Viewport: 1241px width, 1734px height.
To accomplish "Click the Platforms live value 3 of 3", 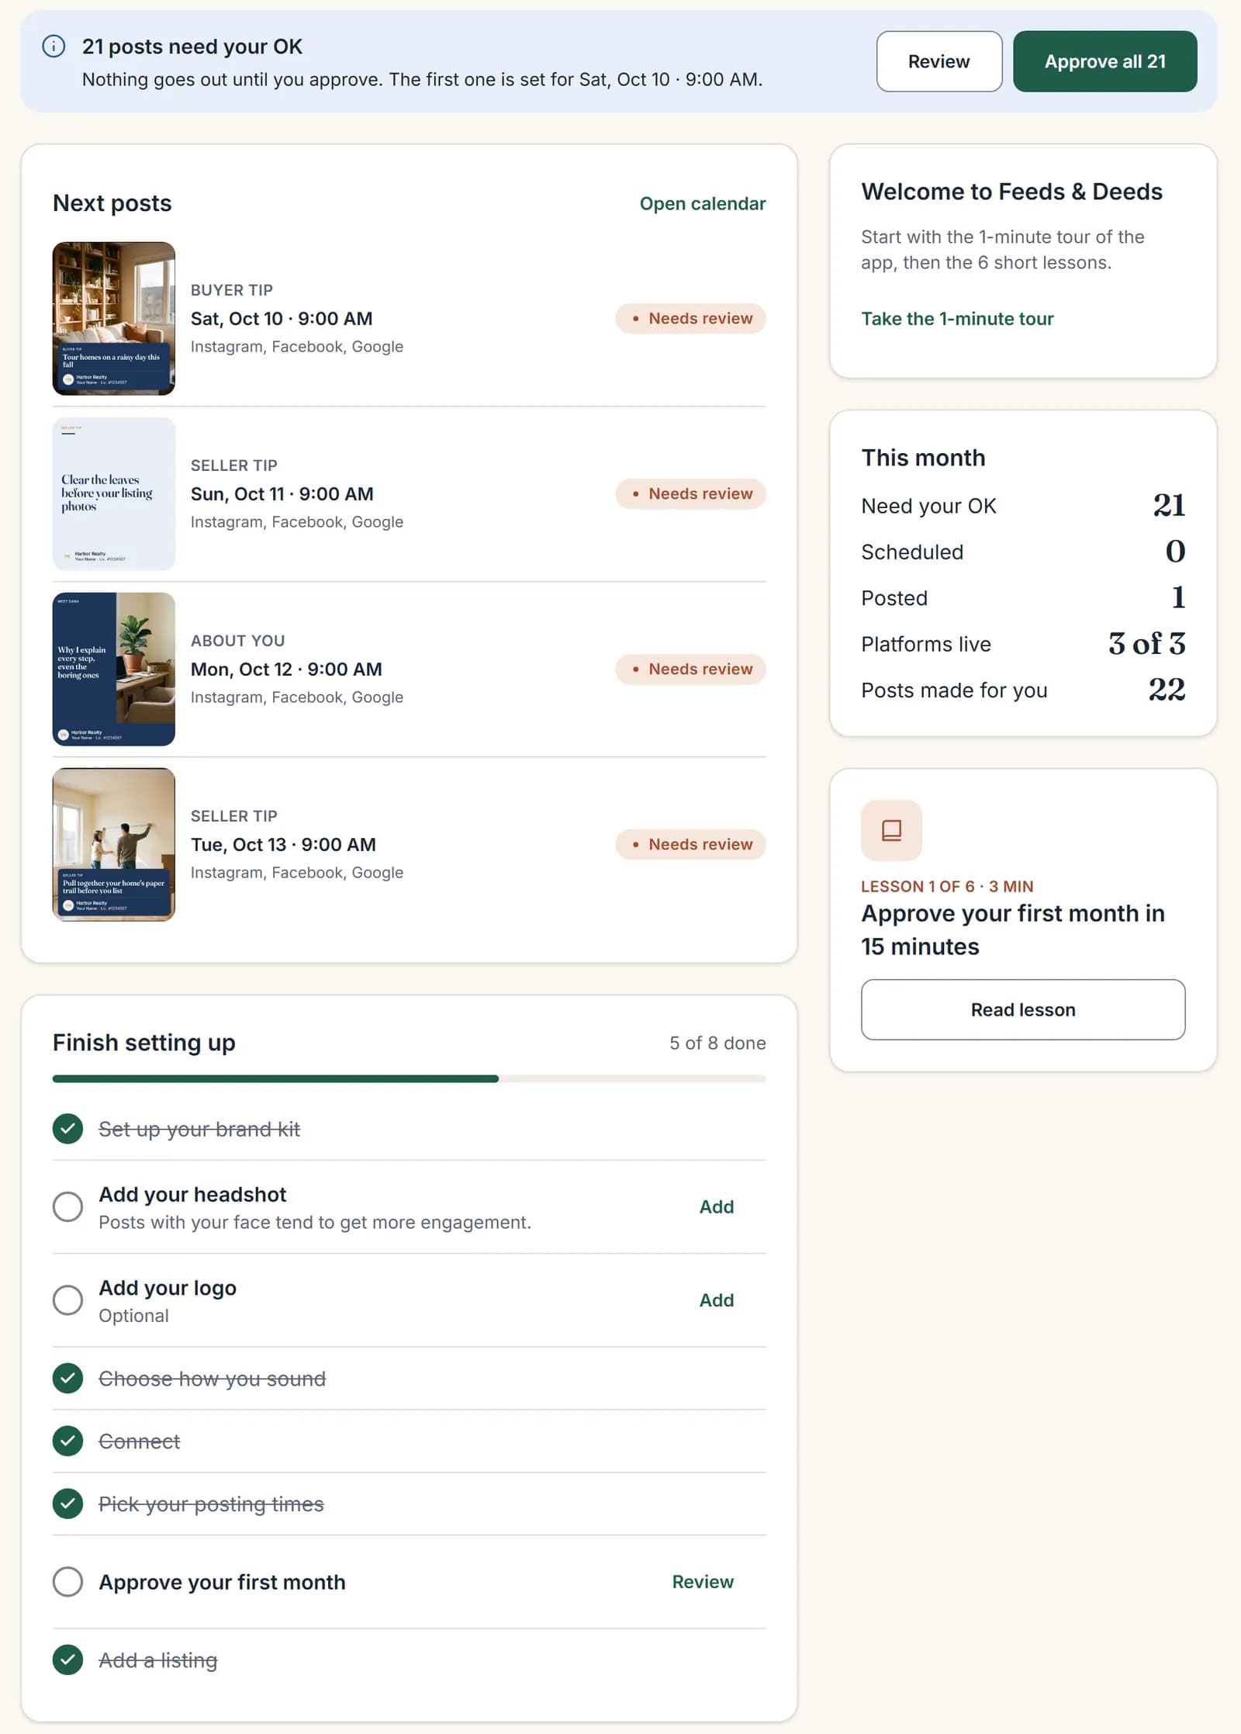I will point(1146,644).
